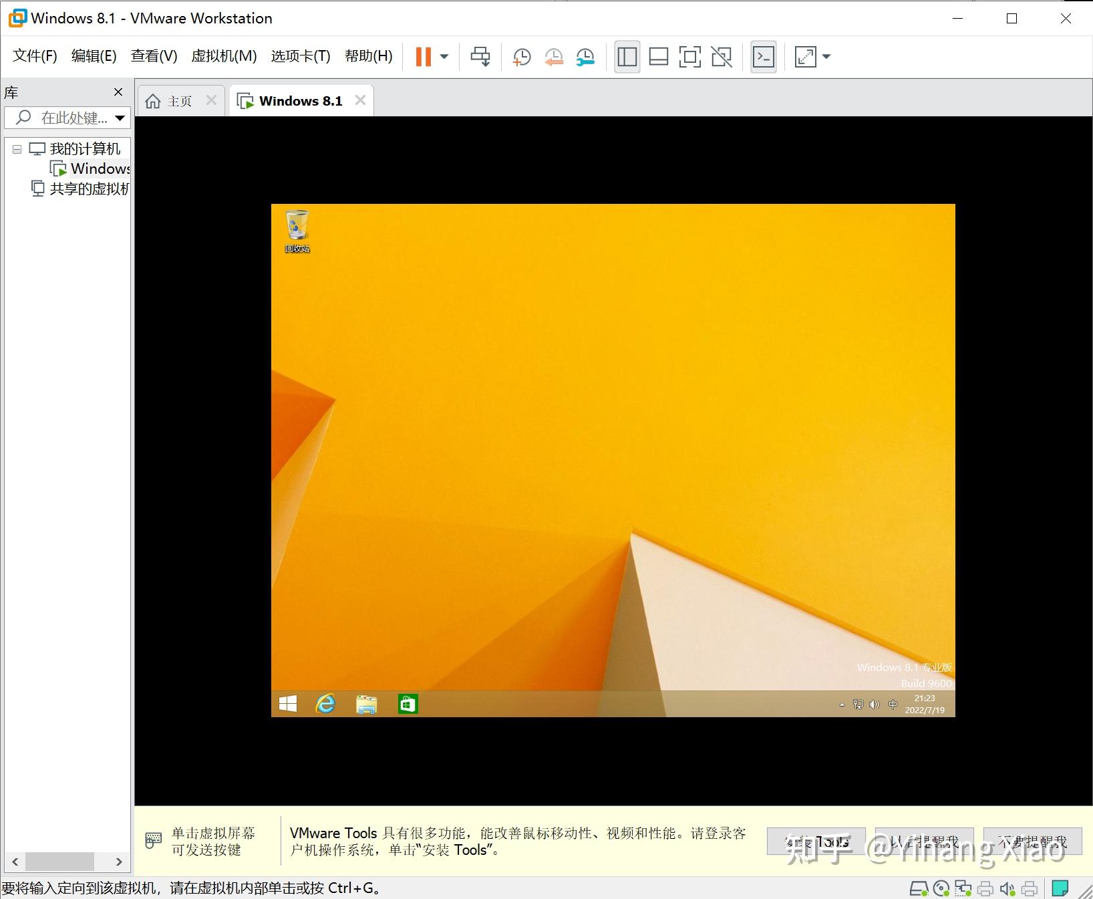Screen dimensions: 1093x899
Task: Click the 以后提醒我 button
Action: pos(924,842)
